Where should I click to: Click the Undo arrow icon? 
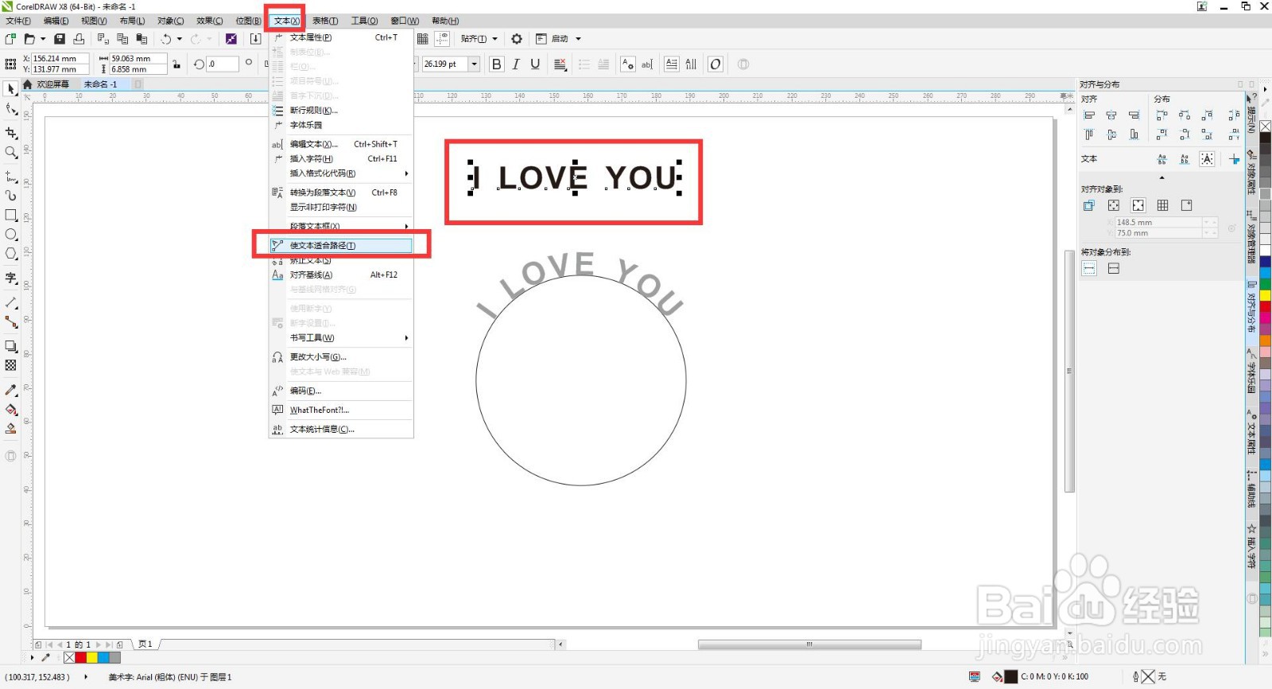[166, 38]
